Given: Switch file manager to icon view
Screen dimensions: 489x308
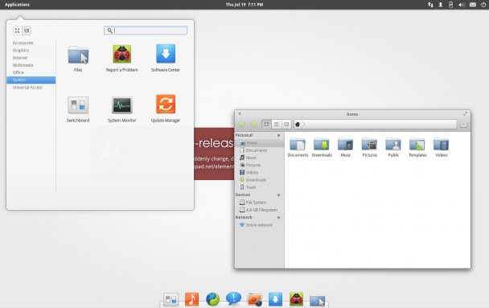Looking at the screenshot, I should (266, 125).
